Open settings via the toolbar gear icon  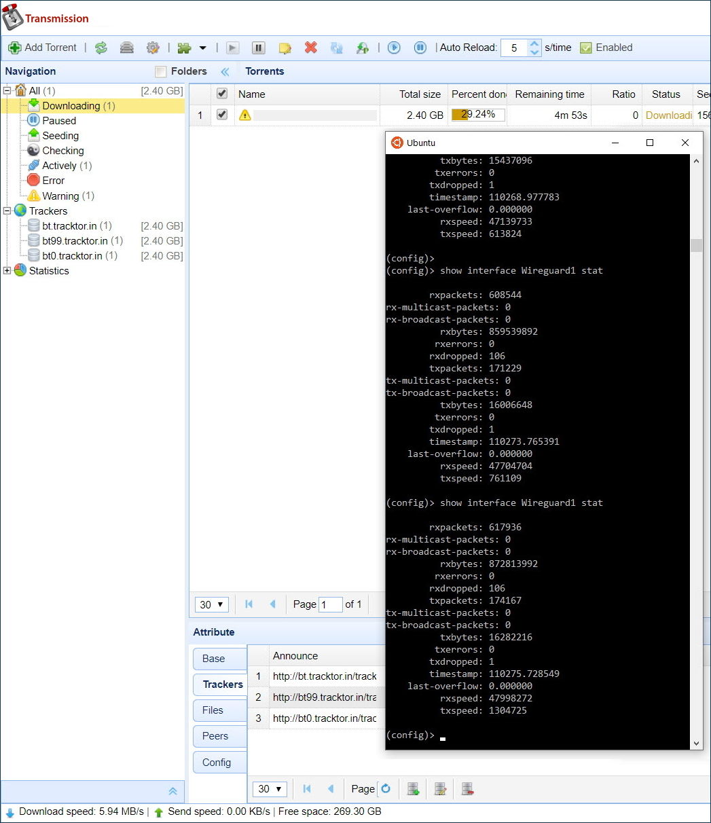(x=153, y=48)
